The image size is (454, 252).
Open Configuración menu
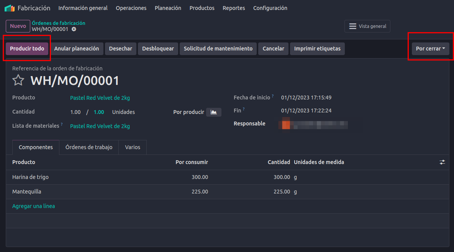(270, 8)
